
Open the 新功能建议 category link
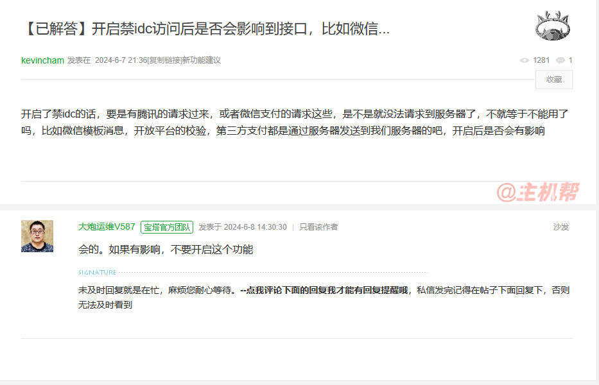tap(202, 60)
